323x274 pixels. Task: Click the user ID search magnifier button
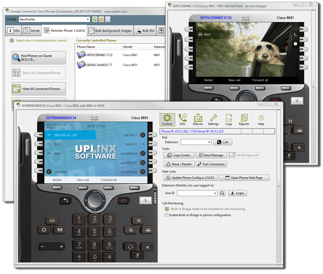pyautogui.click(x=222, y=193)
